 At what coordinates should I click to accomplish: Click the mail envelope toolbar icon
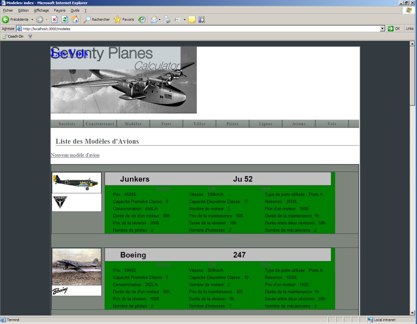pyautogui.click(x=154, y=20)
